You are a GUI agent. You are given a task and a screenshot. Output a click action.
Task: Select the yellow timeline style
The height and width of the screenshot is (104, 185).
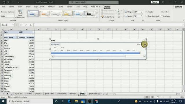pos(67,13)
